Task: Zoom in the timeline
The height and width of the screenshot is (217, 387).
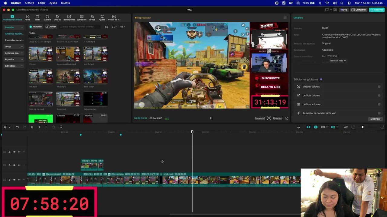Action: 382,127
